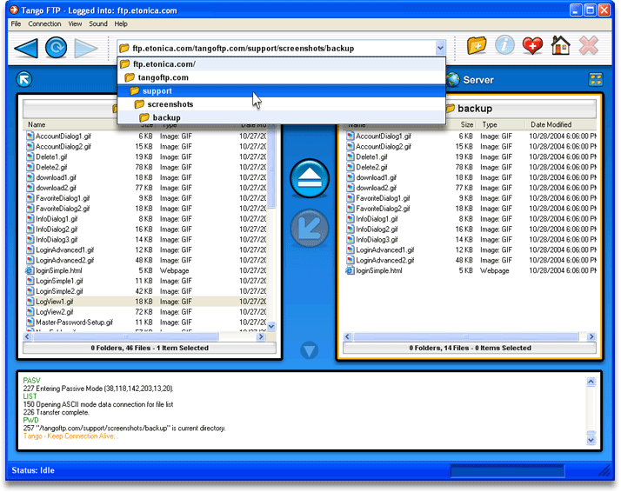Click the loginSimple.html webpage icon in server list
Screen dimensions: 621x492
click(x=350, y=270)
